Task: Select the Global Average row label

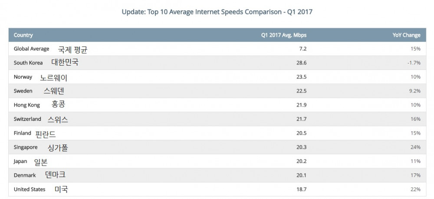Action: click(x=31, y=49)
